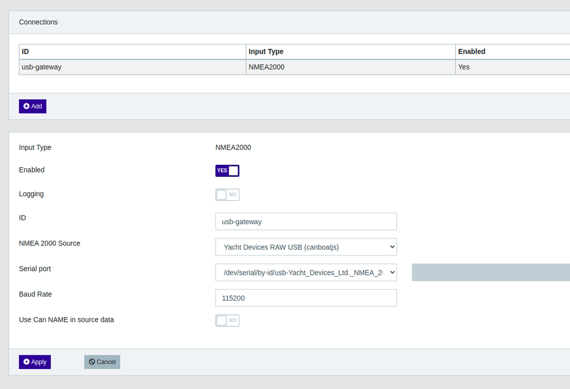Click the Baud Rate field showing 115200
The width and height of the screenshot is (570, 389).
click(x=306, y=298)
